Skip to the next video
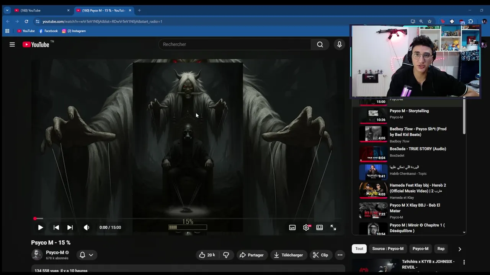 click(70, 227)
